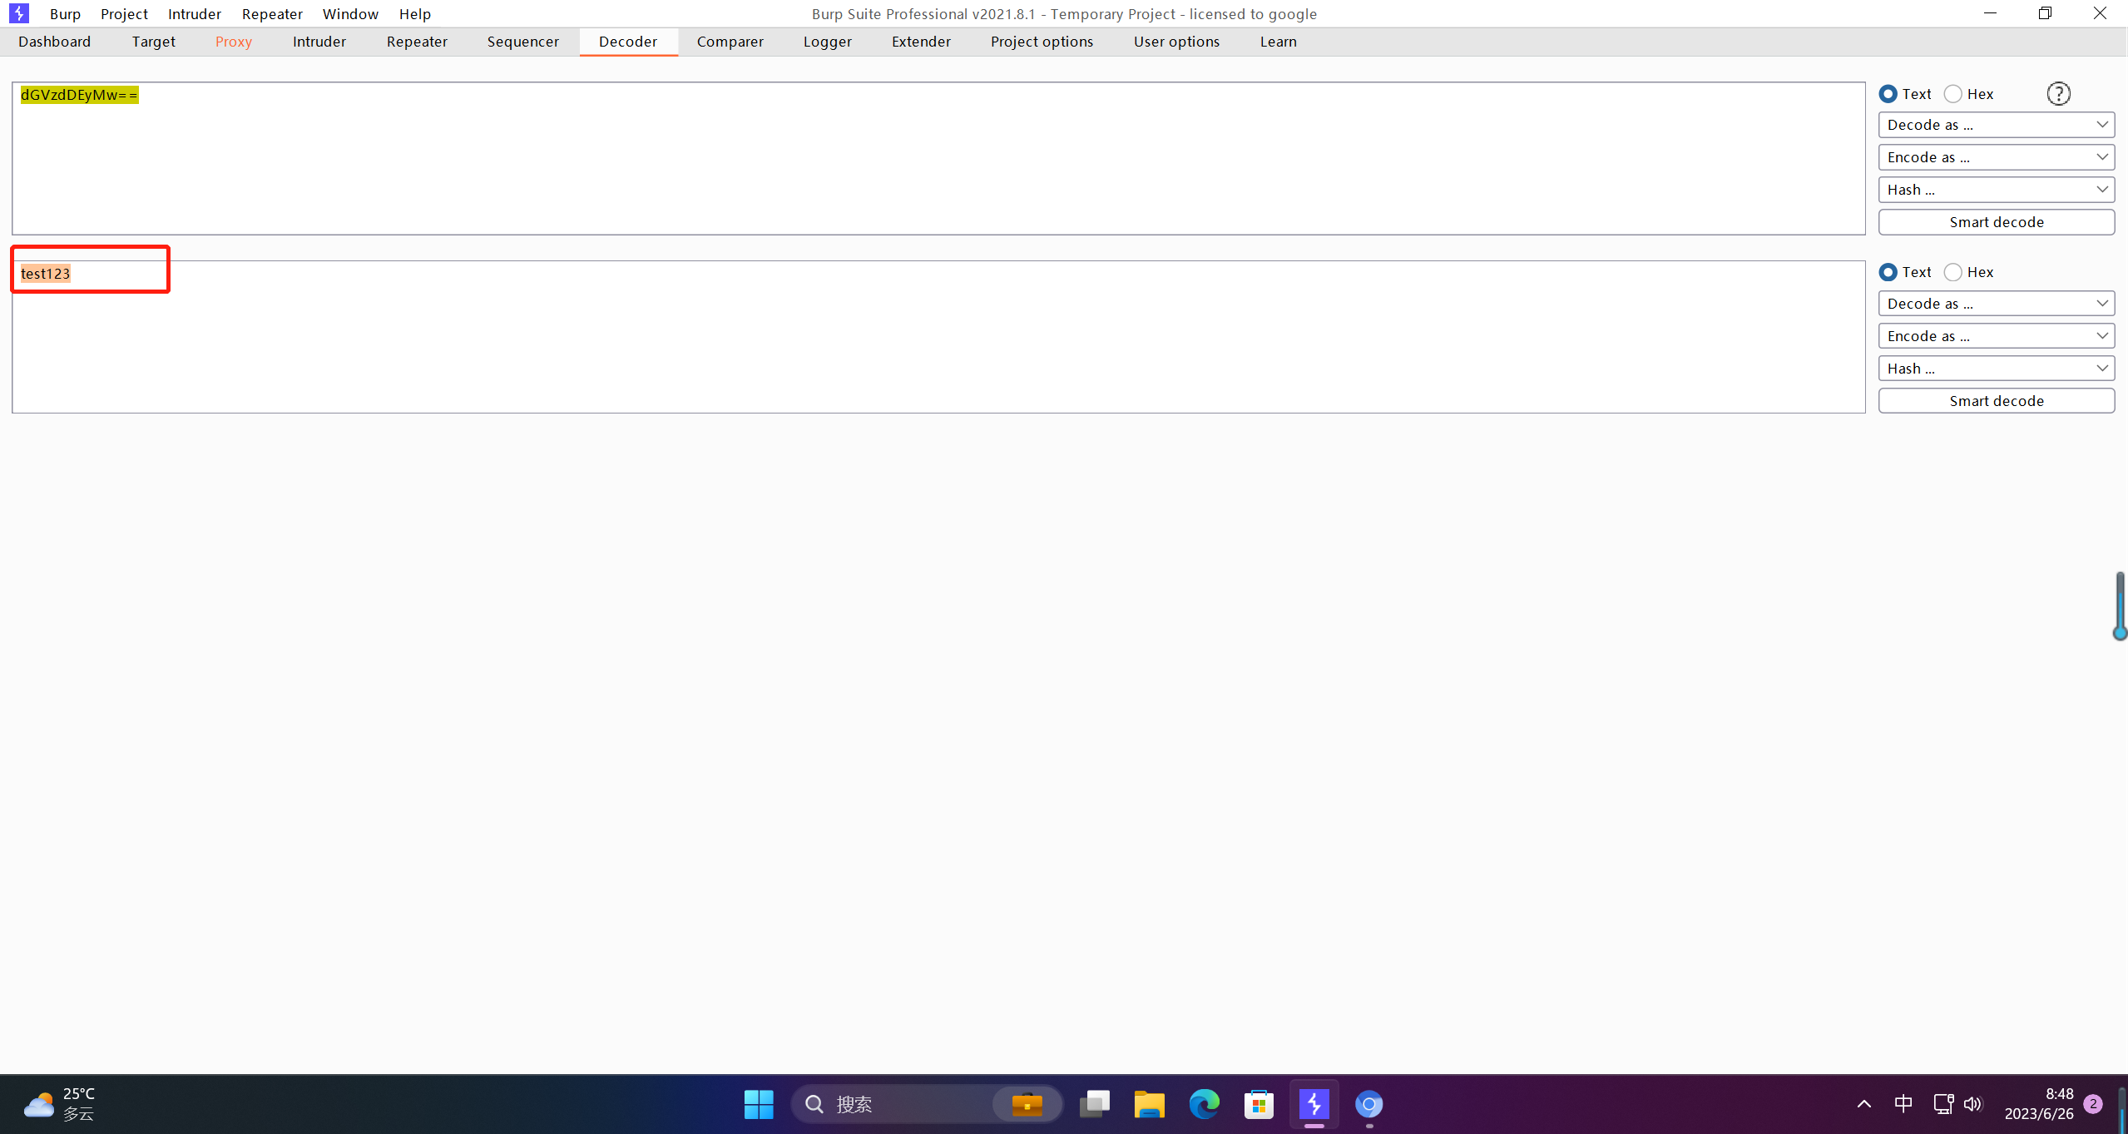
Task: Open Microsoft Edge from the taskbar
Action: click(1203, 1104)
